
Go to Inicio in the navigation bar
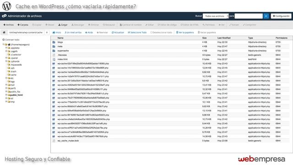coord(57,33)
